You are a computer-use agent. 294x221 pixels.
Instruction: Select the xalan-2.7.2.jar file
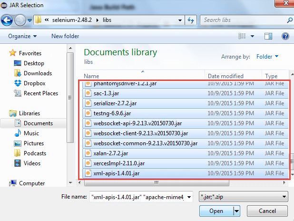pyautogui.click(x=111, y=153)
